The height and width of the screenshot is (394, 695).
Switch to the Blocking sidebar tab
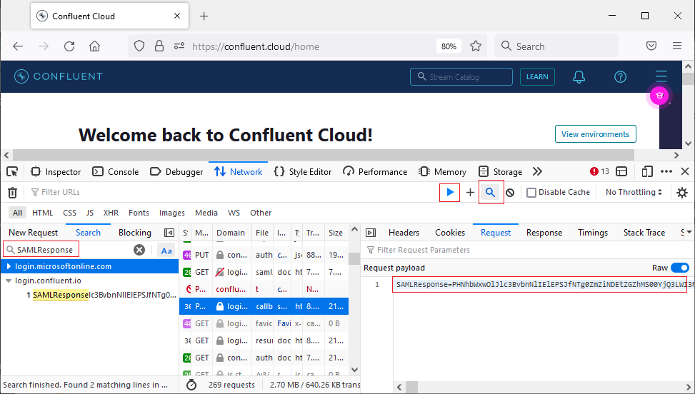135,233
